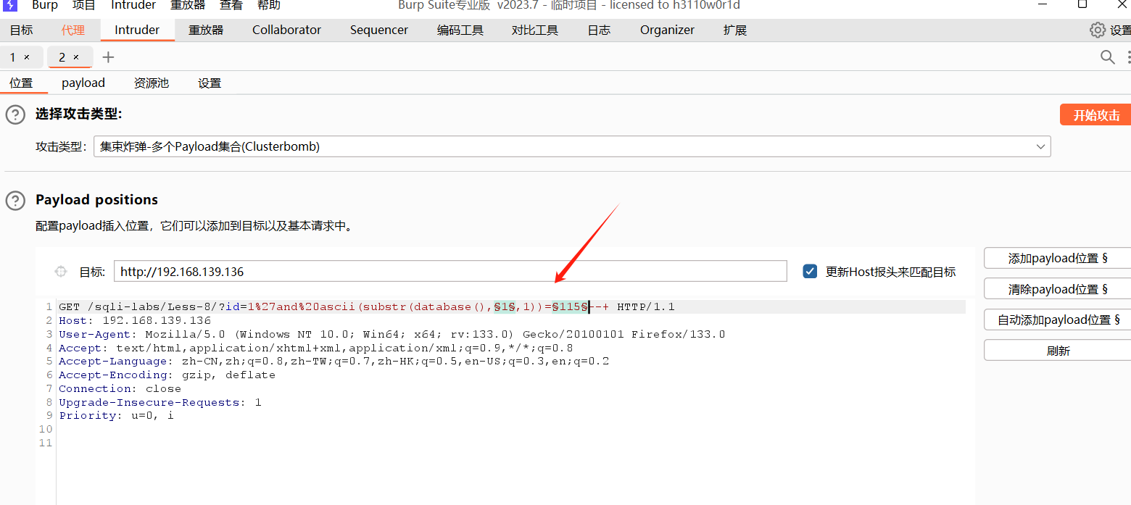Select Intruder attack tab 1

pyautogui.click(x=13, y=57)
